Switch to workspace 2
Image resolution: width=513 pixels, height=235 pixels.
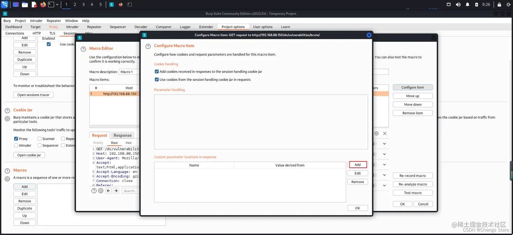[x=75, y=4]
